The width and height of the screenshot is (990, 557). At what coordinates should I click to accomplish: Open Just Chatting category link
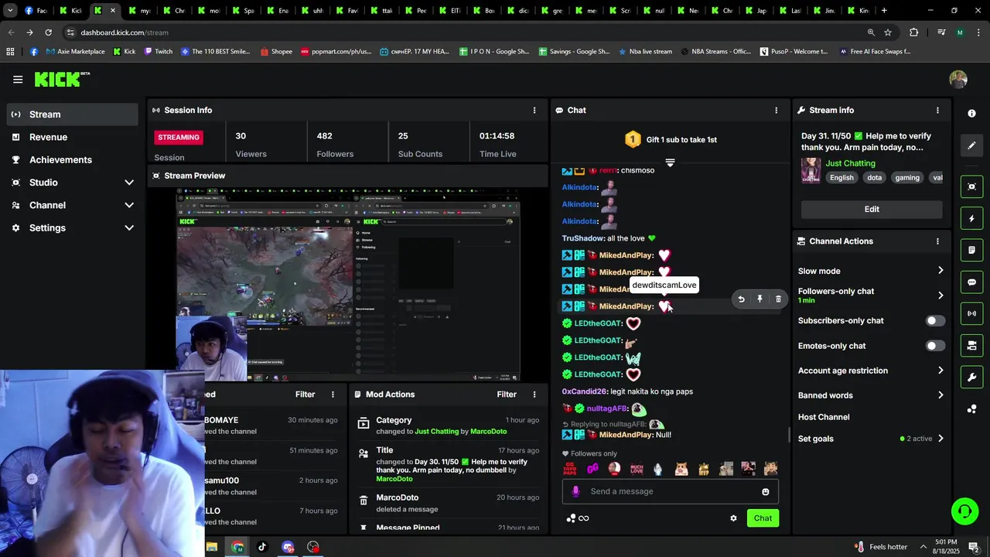pos(850,163)
